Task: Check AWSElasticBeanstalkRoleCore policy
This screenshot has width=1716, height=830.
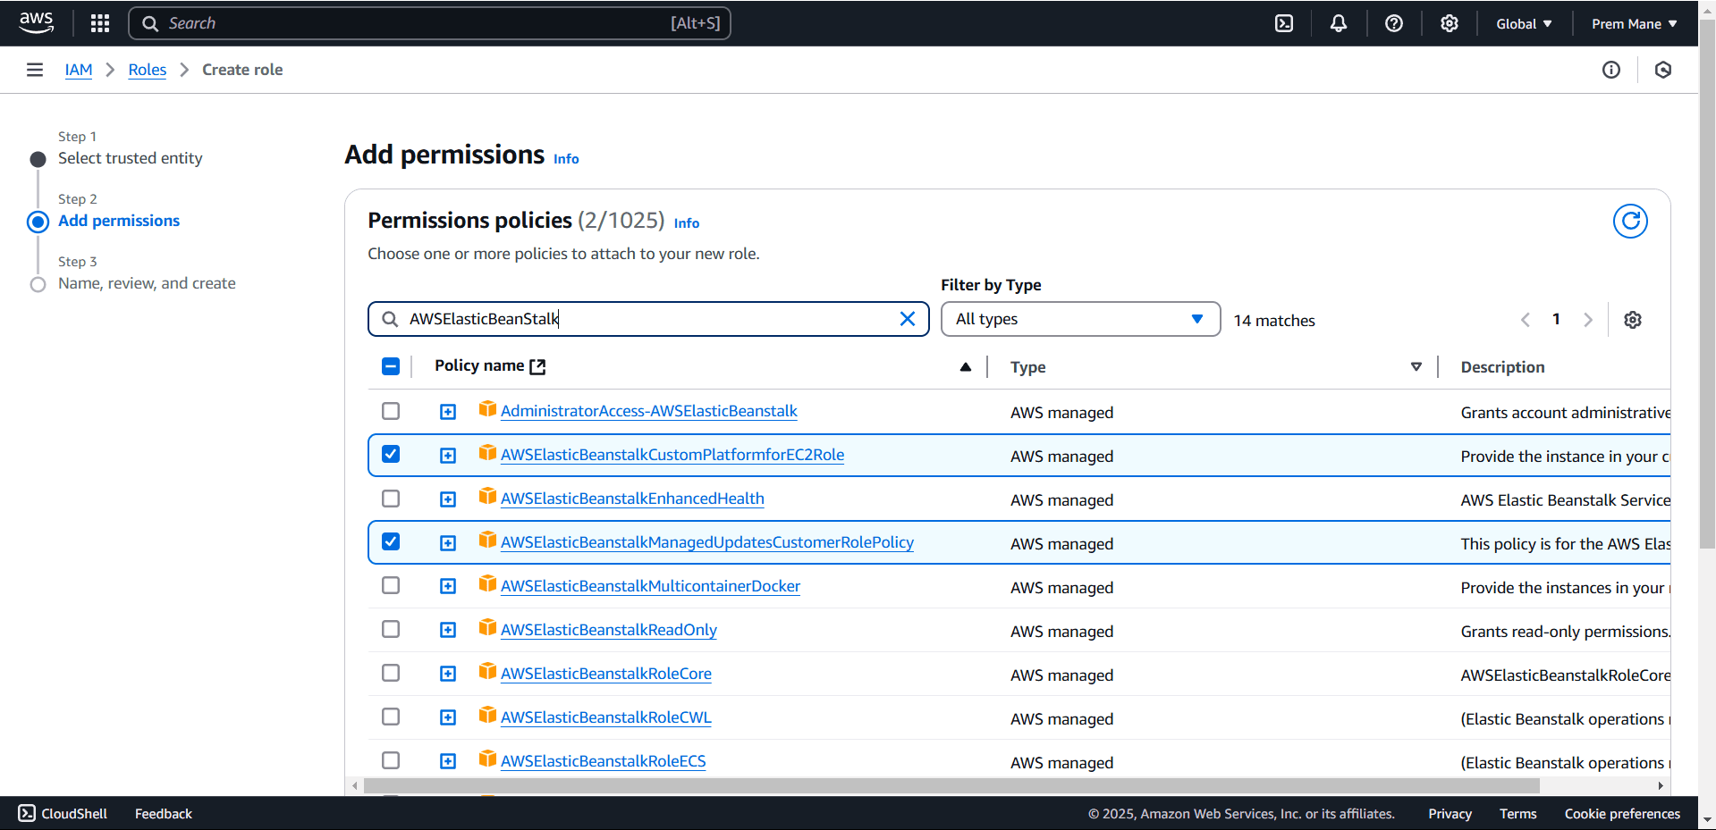Action: point(391,673)
